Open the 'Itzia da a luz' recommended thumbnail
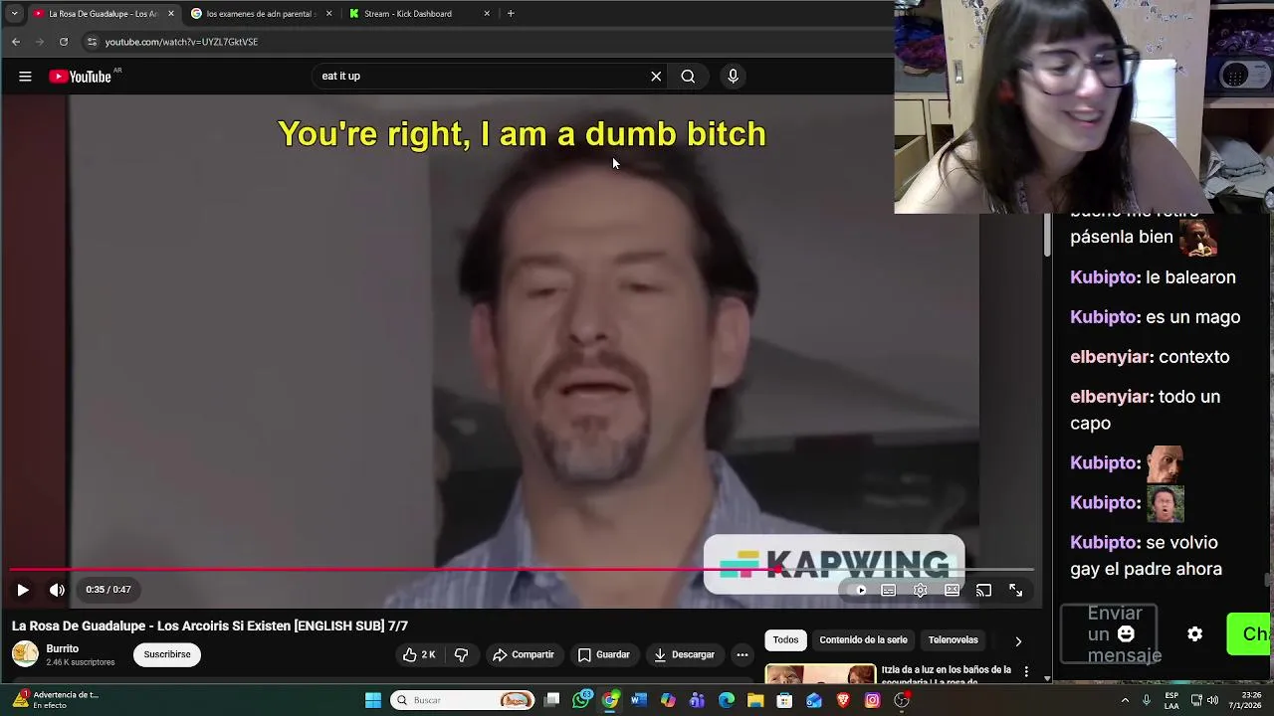This screenshot has height=716, width=1274. point(820,674)
